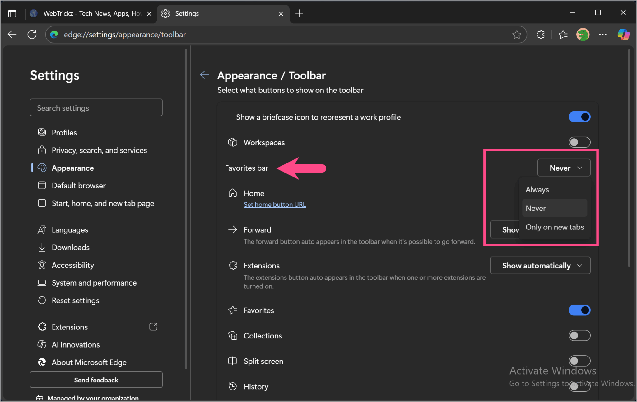Open the Extensions Show automatically dropdown
The height and width of the screenshot is (402, 637).
540,265
